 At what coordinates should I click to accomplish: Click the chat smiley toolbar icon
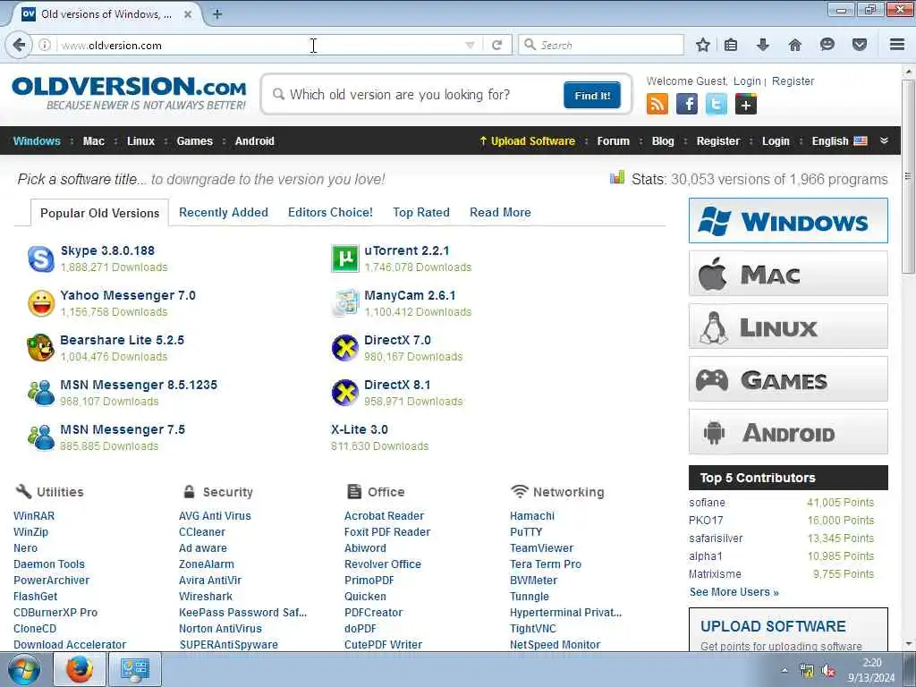[827, 45]
